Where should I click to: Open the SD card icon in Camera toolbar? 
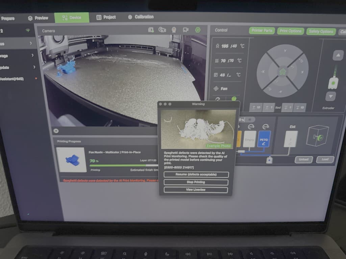point(151,30)
